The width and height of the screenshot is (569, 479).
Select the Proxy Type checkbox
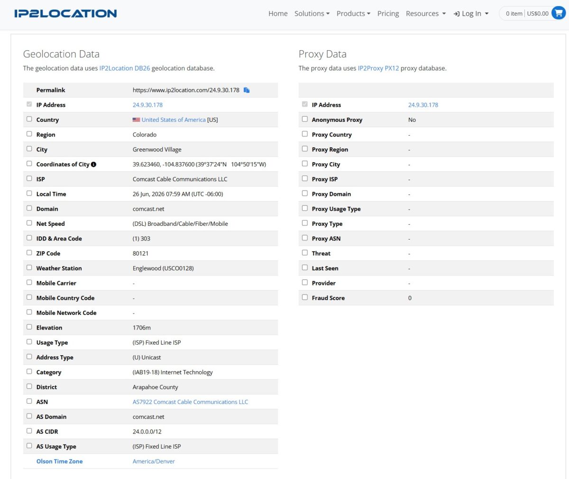(305, 223)
